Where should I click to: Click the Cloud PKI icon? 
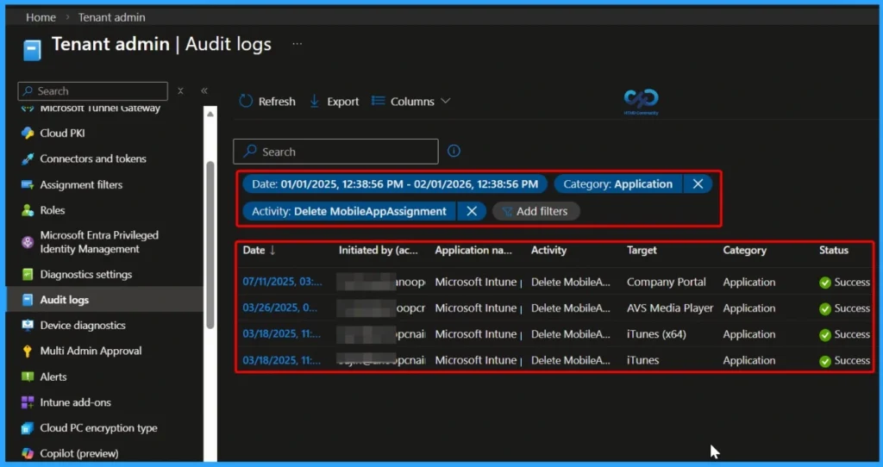point(27,134)
